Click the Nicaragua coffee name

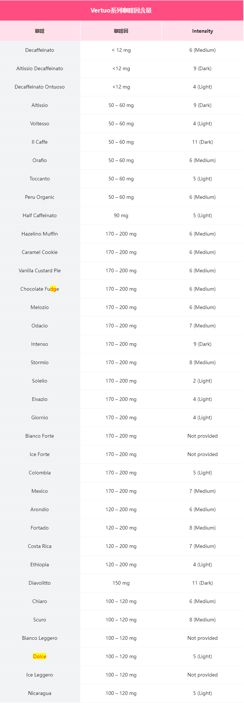pos(40,693)
